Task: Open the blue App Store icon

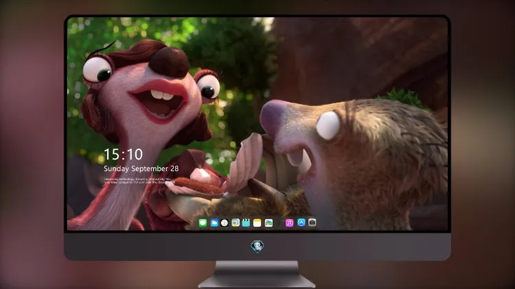Action: pyautogui.click(x=301, y=223)
